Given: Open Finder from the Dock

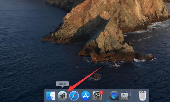Looking at the screenshot, I should [x=51, y=96].
